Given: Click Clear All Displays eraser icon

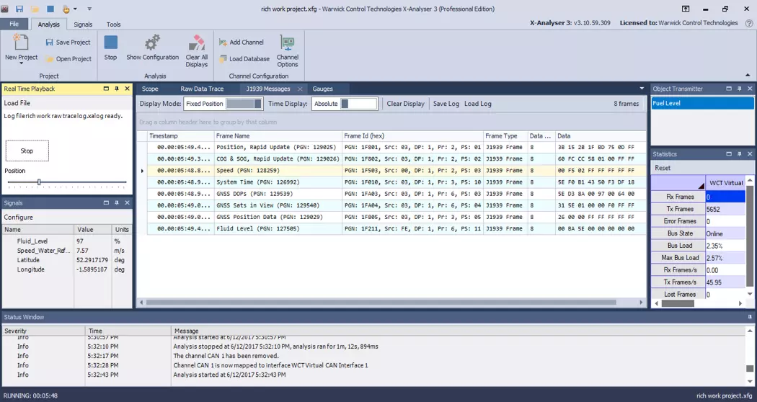Looking at the screenshot, I should 197,43.
